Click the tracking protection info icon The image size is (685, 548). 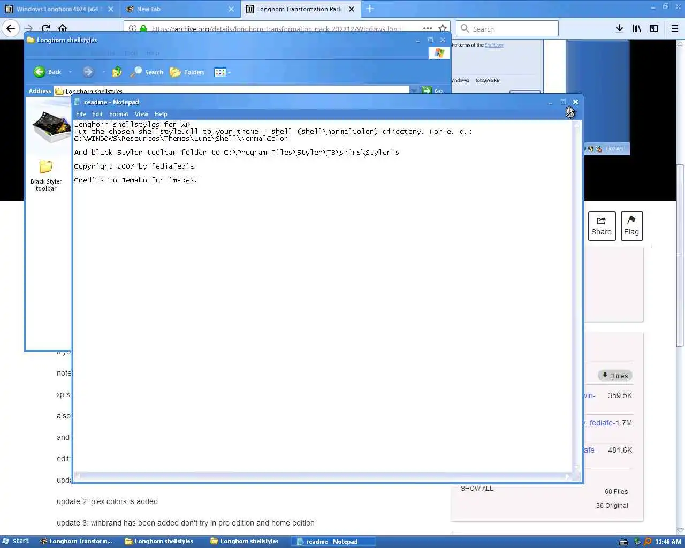(x=132, y=28)
